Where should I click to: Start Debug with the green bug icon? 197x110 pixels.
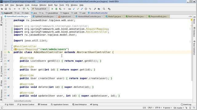56,9
